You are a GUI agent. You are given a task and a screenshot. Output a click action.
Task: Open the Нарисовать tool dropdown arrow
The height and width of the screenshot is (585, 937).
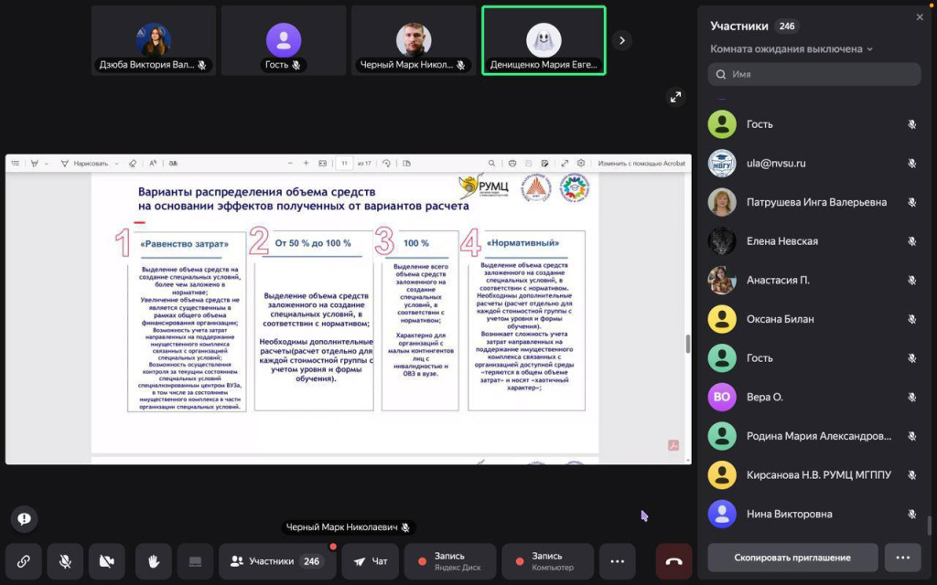click(116, 164)
